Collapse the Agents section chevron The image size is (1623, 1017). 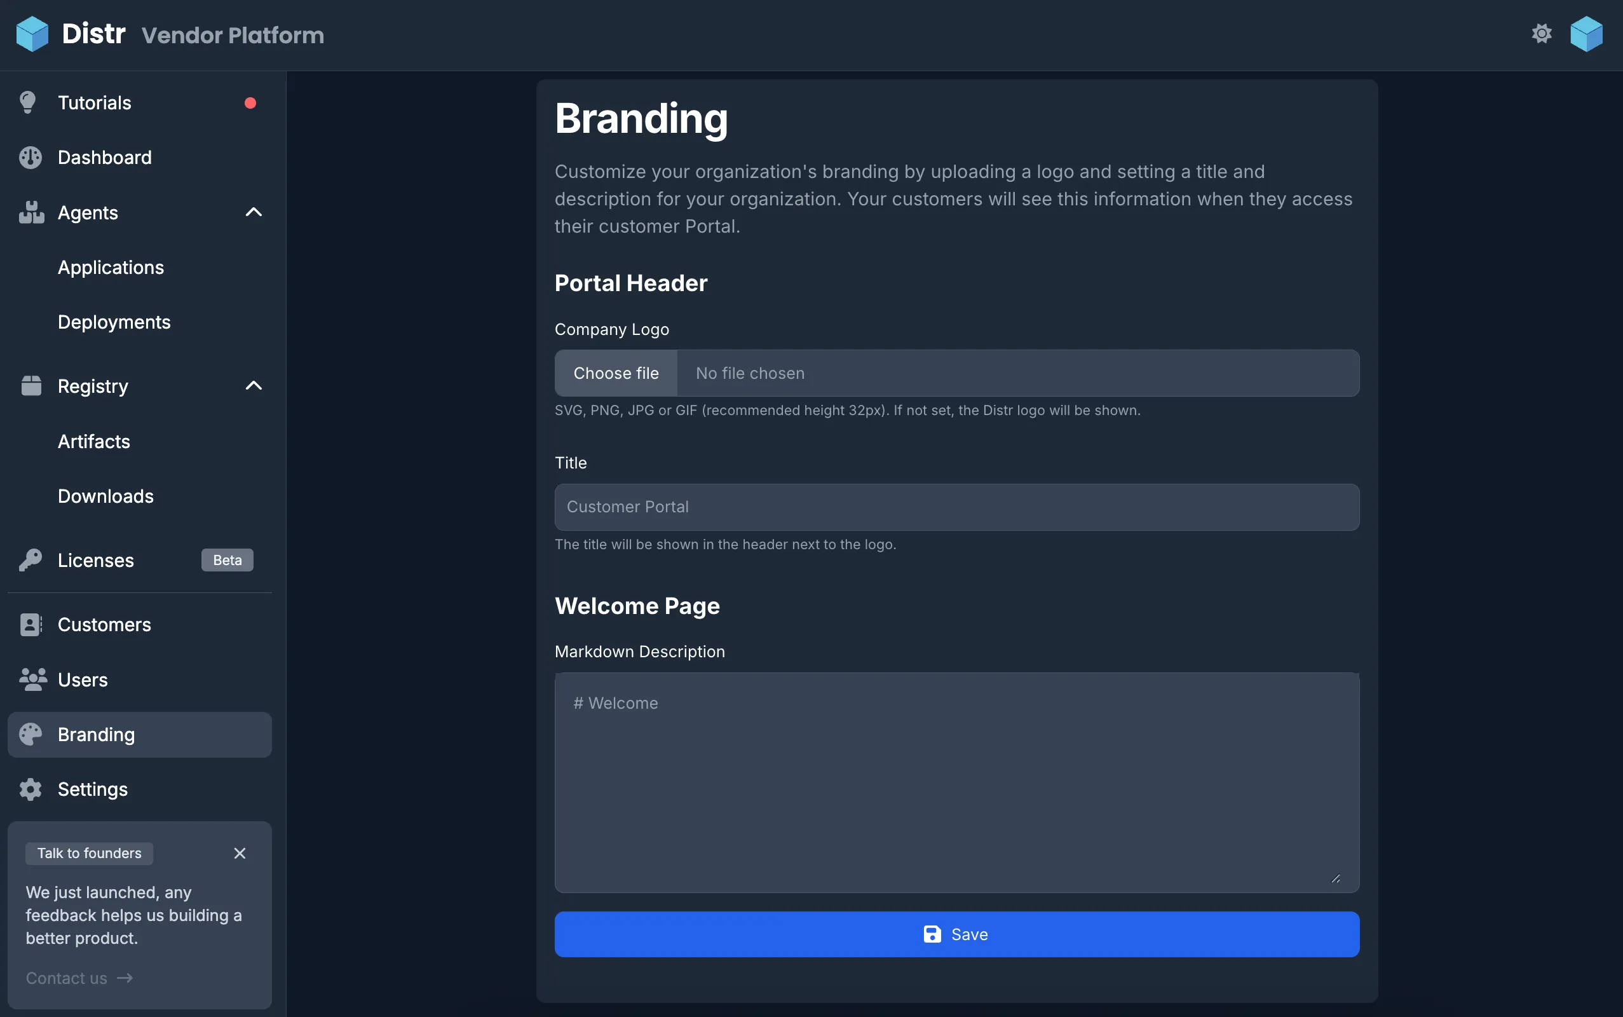coord(254,212)
